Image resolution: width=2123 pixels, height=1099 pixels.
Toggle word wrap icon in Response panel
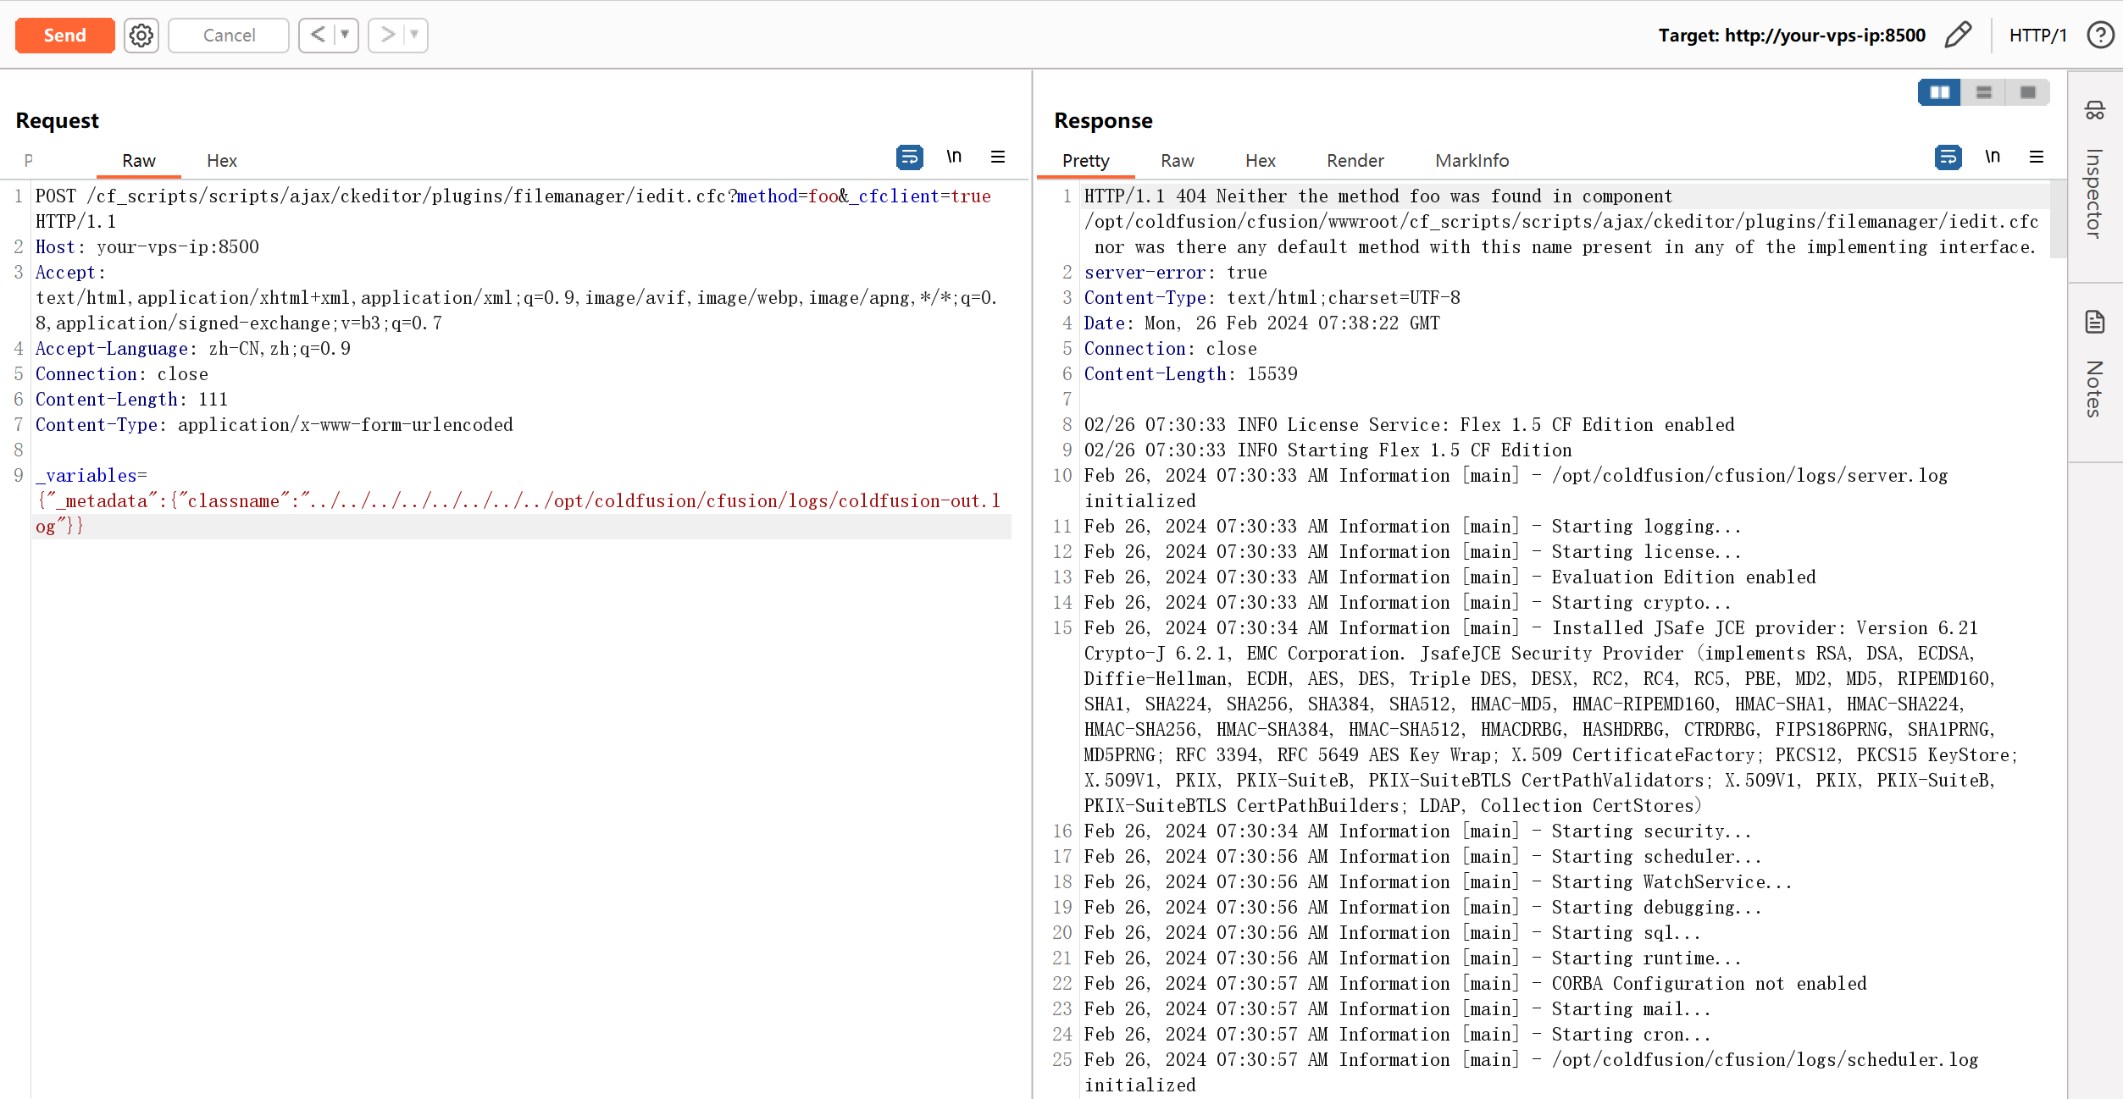[x=1948, y=157]
